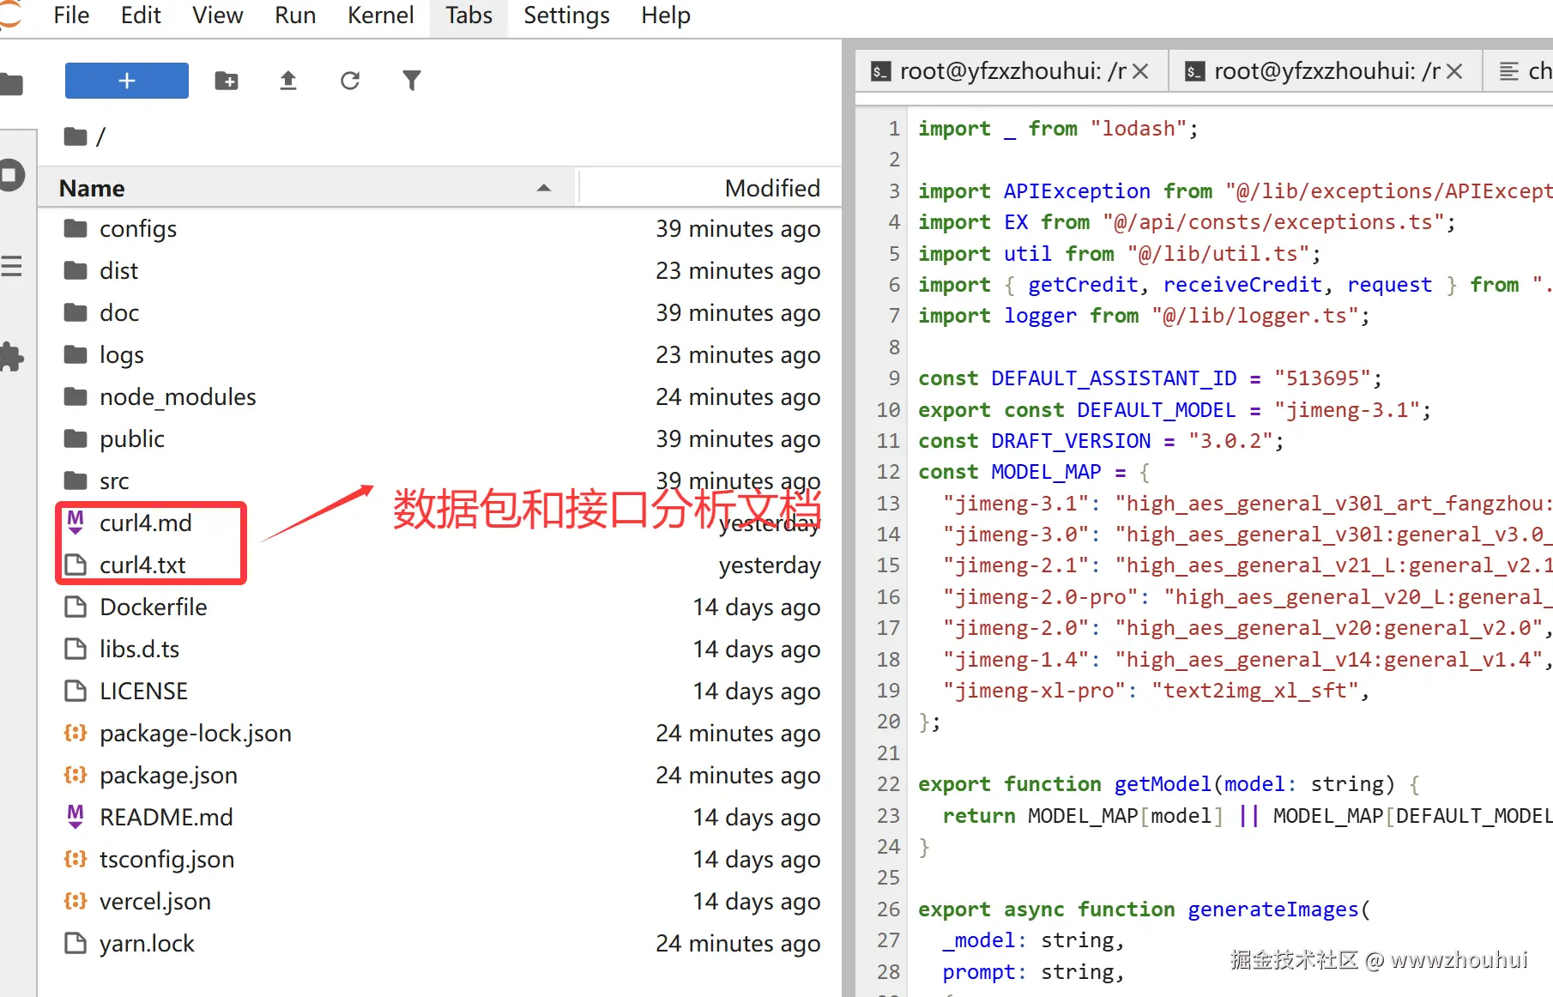Viewport: 1553px width, 997px height.
Task: Open the table of contents sidebar
Action: click(11, 266)
